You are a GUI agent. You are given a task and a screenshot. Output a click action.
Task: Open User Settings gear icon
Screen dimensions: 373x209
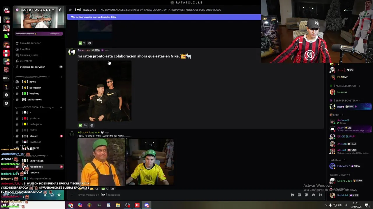click(x=59, y=195)
